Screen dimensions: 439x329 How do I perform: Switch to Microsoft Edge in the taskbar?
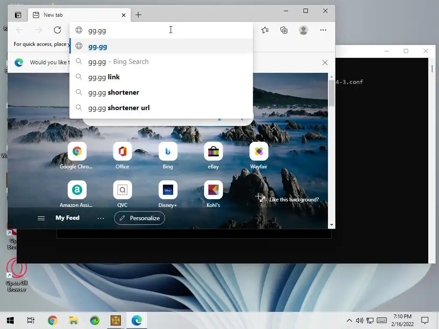tap(137, 320)
